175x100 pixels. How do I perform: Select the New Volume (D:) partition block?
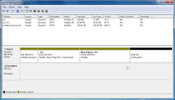[104, 55]
